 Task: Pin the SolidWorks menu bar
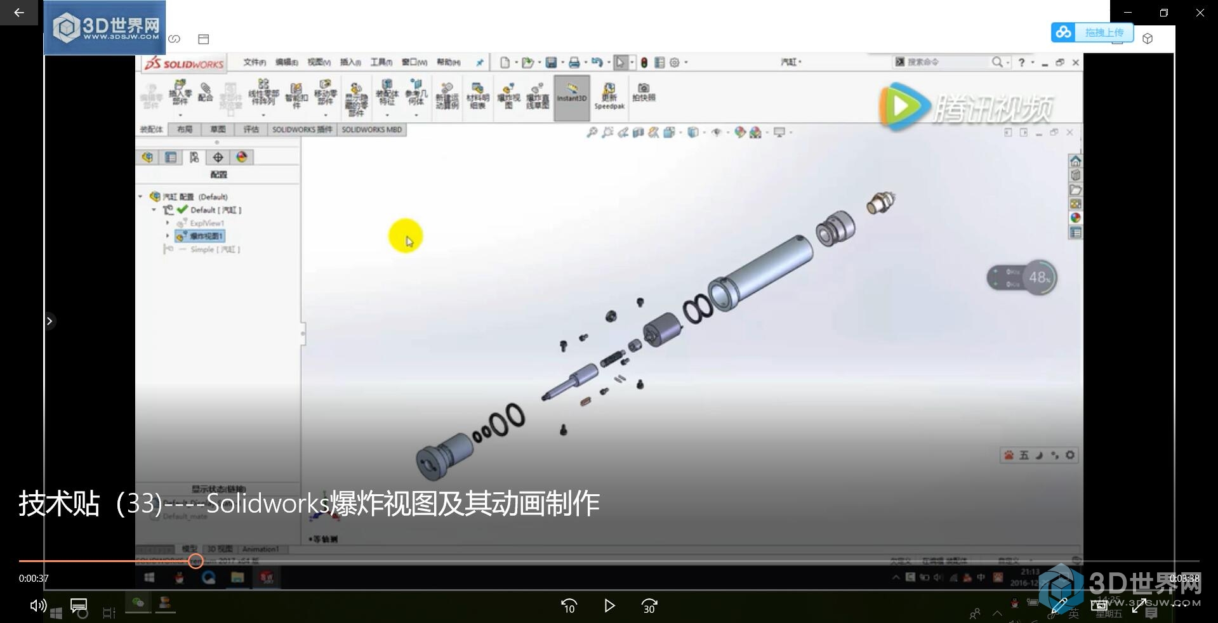[480, 62]
